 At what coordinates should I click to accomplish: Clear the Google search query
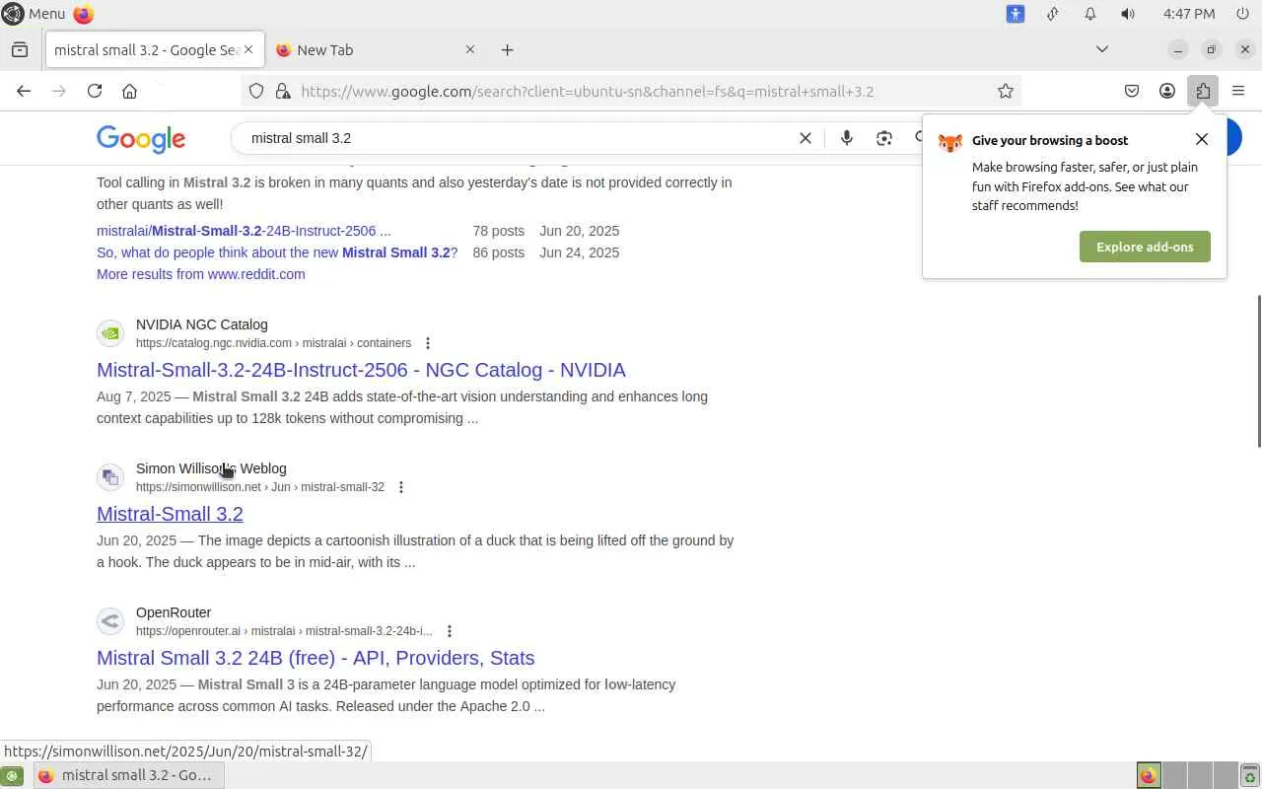click(x=806, y=138)
